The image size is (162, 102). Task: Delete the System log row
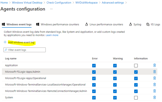(x=154, y=97)
